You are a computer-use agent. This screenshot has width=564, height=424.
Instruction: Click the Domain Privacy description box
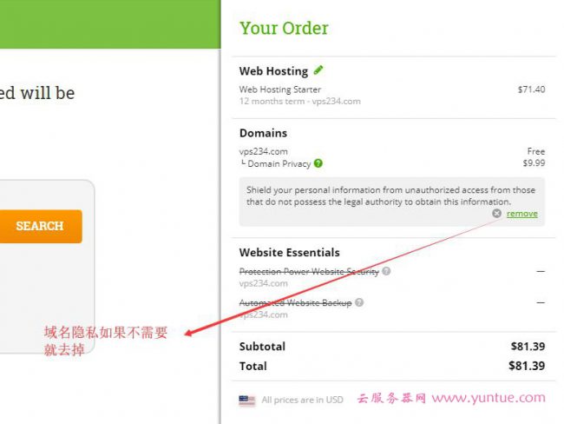click(x=392, y=202)
